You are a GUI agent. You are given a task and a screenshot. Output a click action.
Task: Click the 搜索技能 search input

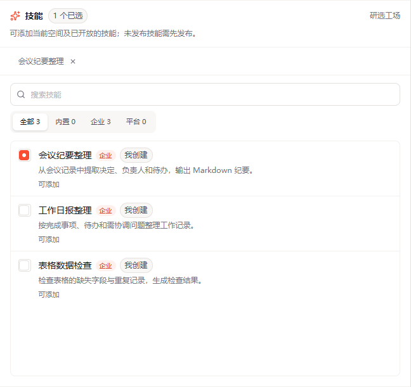click(205, 94)
